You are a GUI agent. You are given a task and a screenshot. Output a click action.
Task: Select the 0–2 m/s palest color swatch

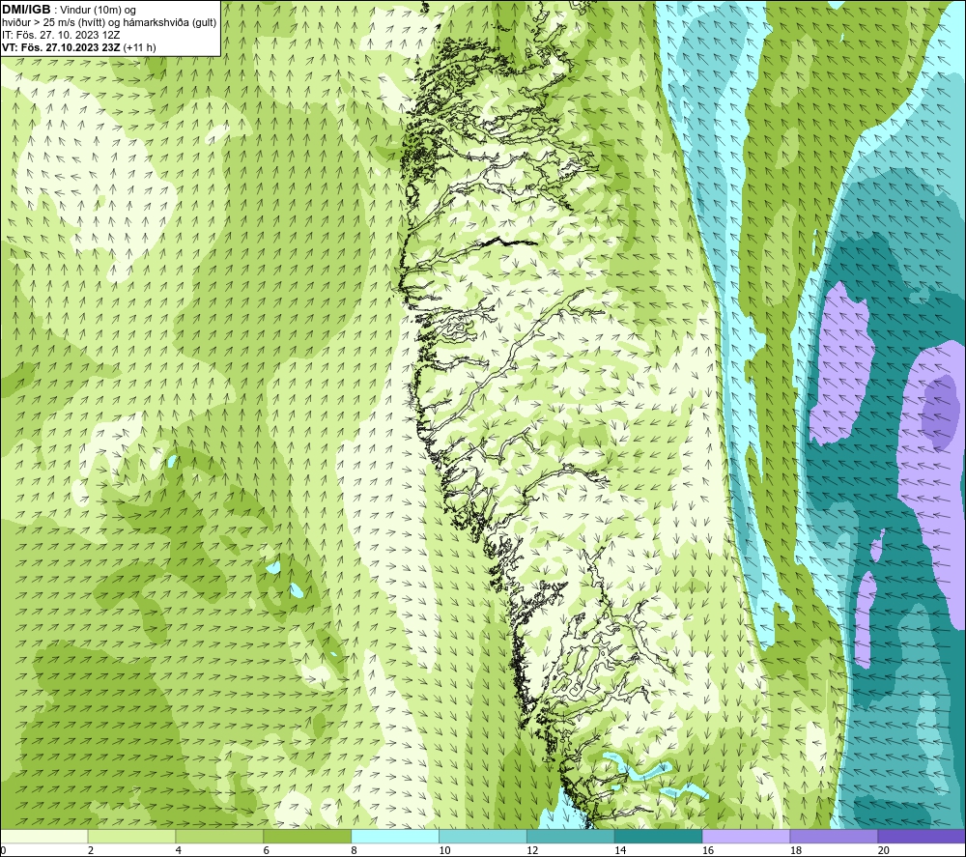pyautogui.click(x=43, y=836)
